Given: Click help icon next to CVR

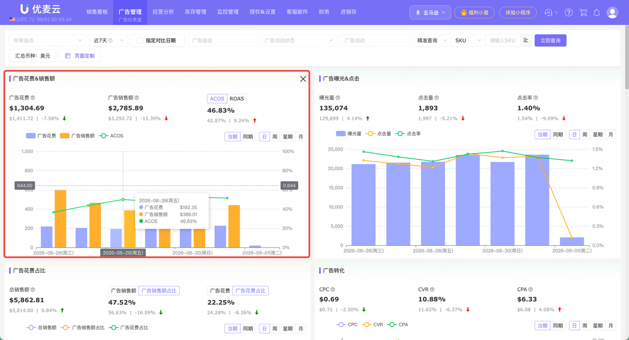Looking at the screenshot, I should [x=432, y=289].
